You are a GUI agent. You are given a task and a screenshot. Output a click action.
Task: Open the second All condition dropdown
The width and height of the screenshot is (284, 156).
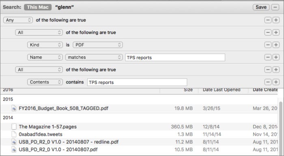click(39, 70)
